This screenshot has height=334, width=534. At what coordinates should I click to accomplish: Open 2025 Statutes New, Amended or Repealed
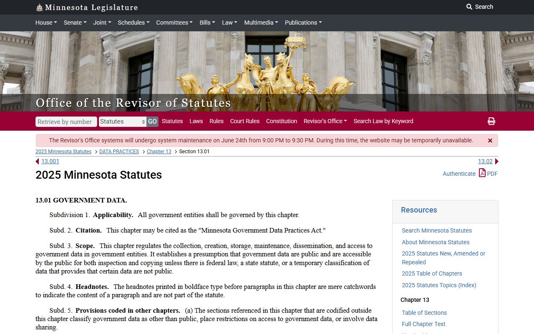(x=443, y=258)
